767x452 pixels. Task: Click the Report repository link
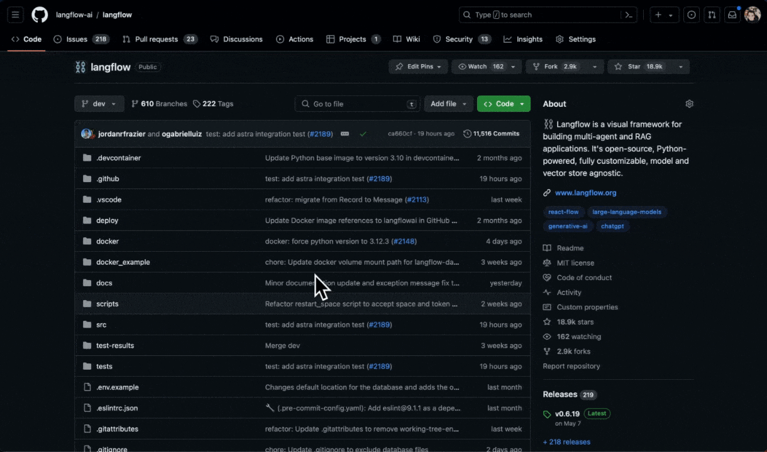point(571,366)
